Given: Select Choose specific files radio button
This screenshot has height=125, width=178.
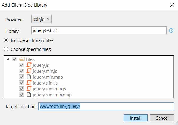Looking at the screenshot, I should (x=6, y=49).
